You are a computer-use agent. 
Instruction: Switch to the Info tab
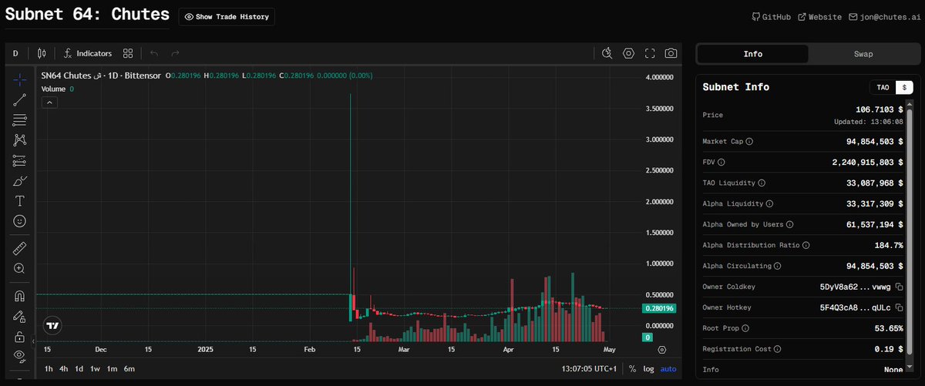[753, 54]
